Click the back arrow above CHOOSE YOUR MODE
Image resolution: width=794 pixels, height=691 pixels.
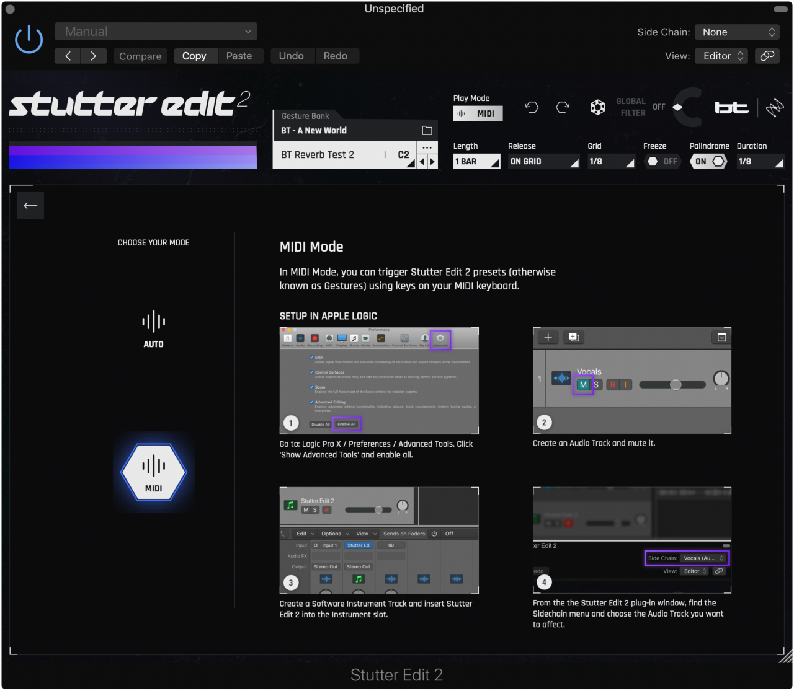pyautogui.click(x=30, y=205)
